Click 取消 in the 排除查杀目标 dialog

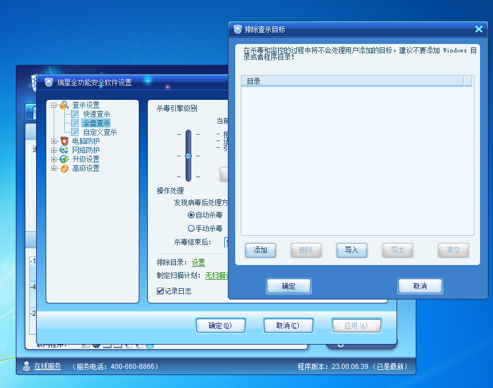[x=420, y=286]
